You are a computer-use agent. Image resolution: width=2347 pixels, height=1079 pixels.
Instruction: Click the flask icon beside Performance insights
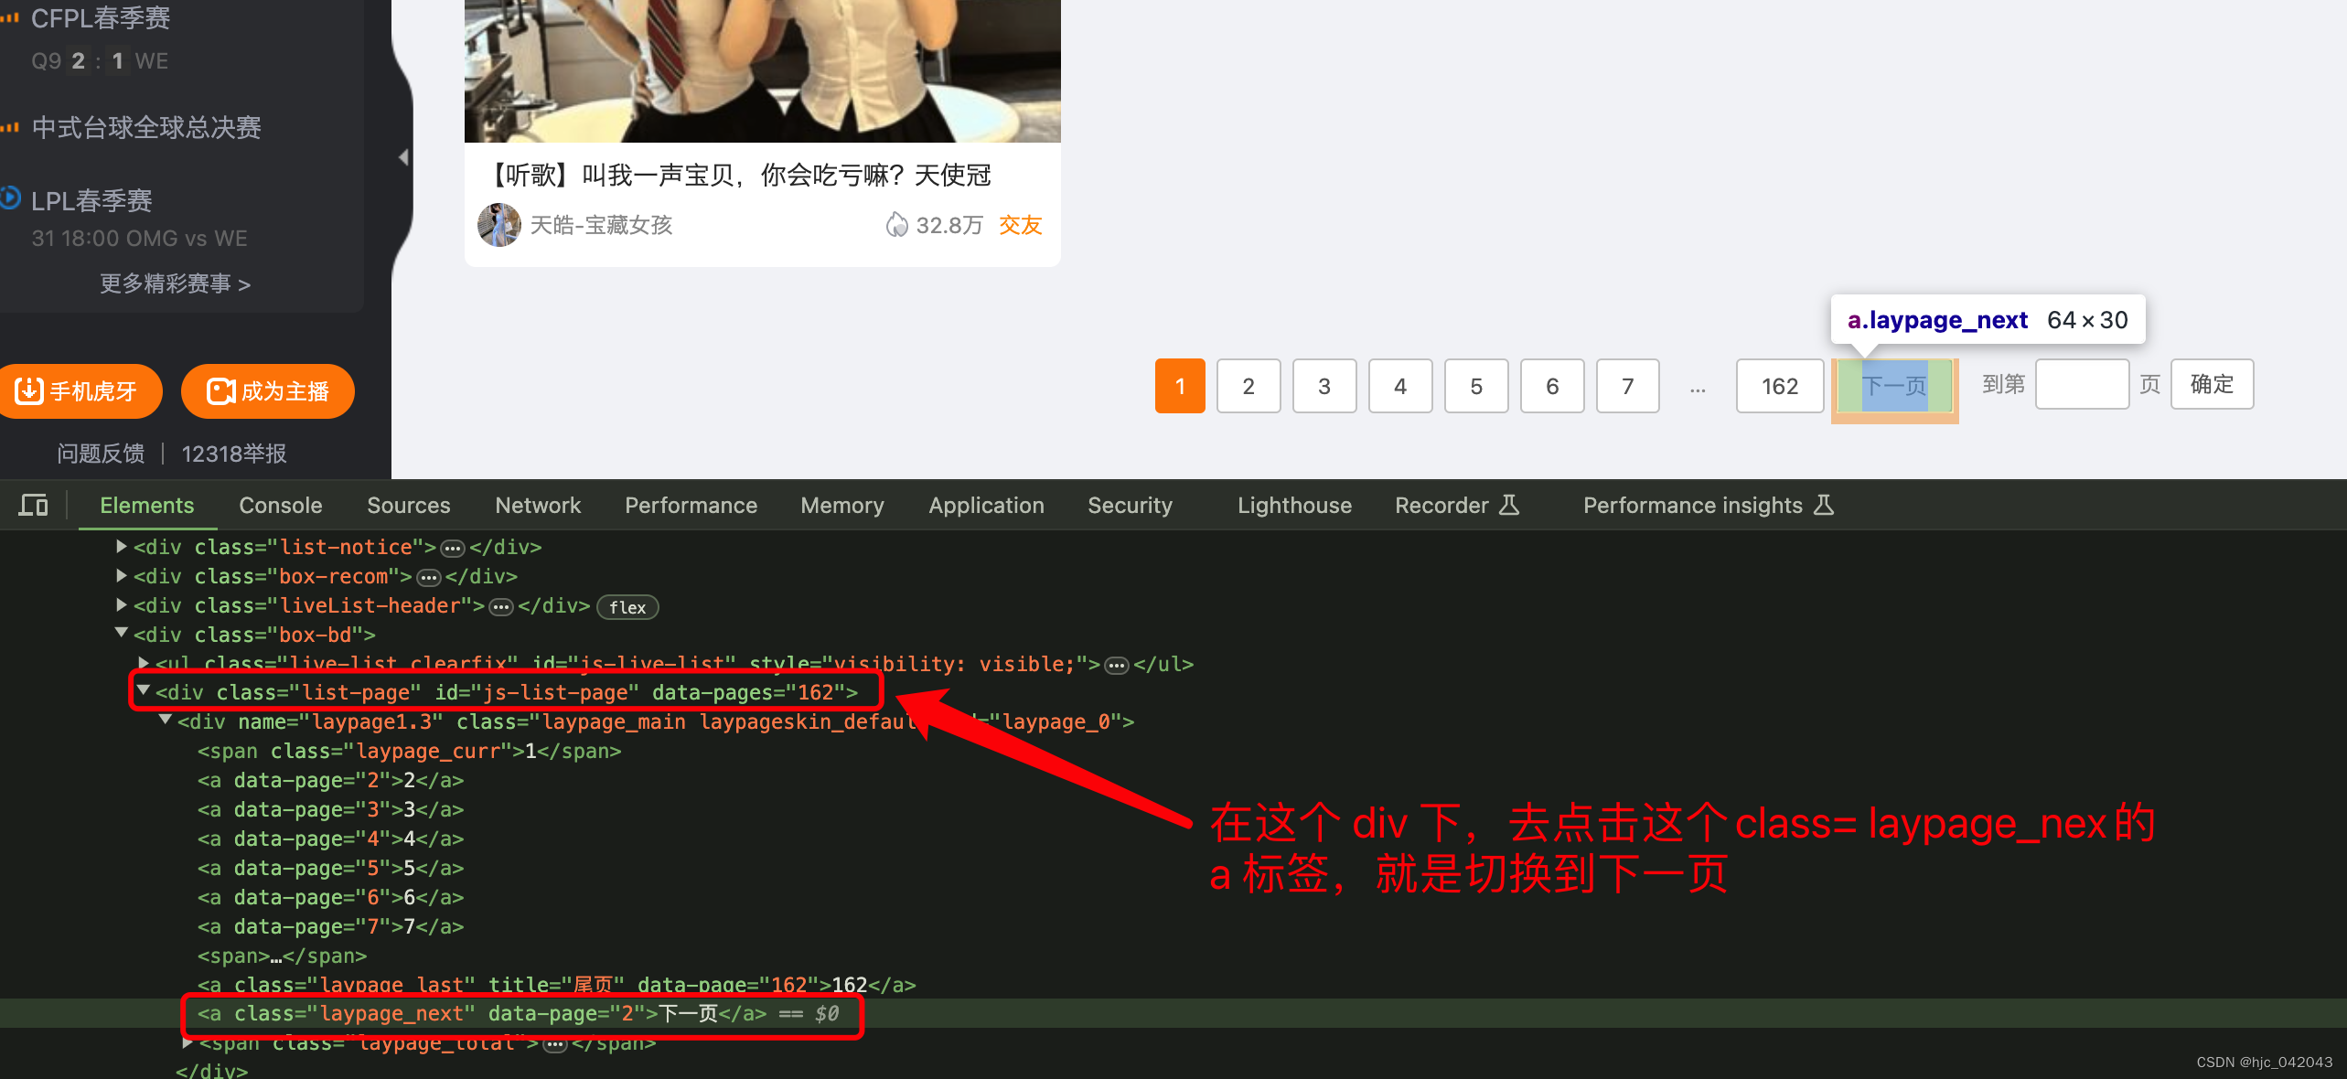(x=1824, y=505)
